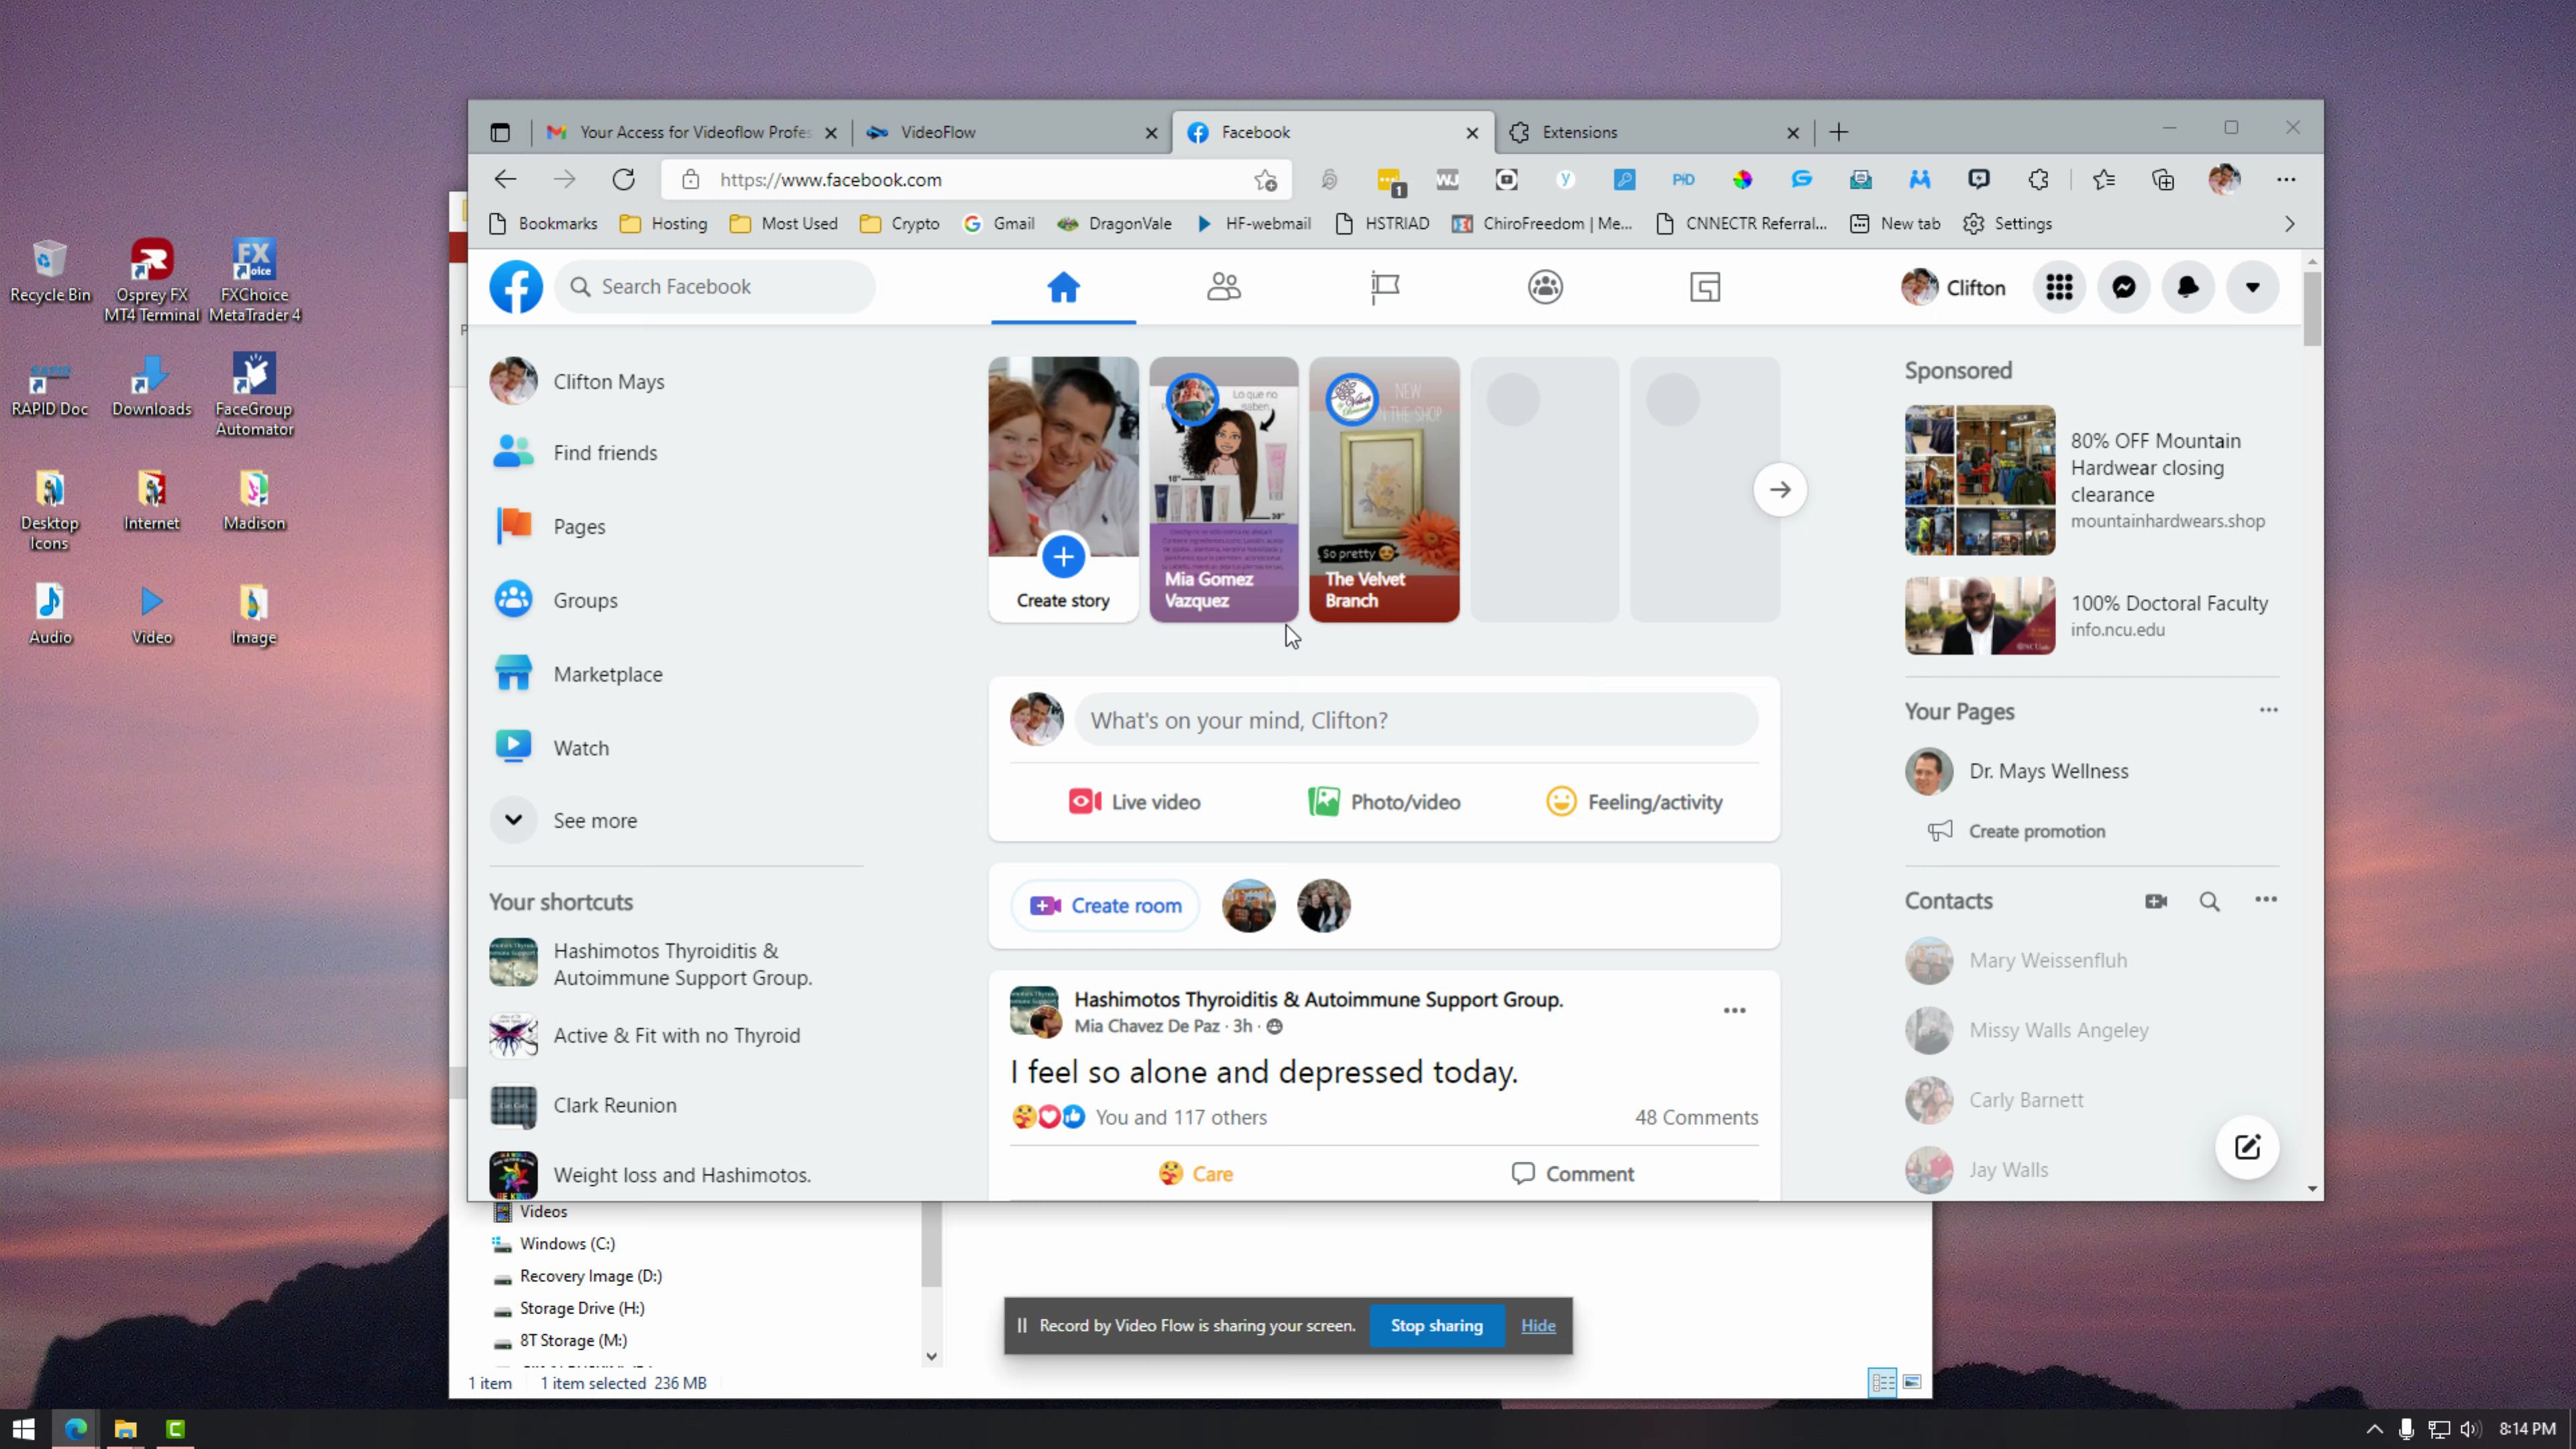
Task: Click the Create story plus button
Action: (1063, 557)
